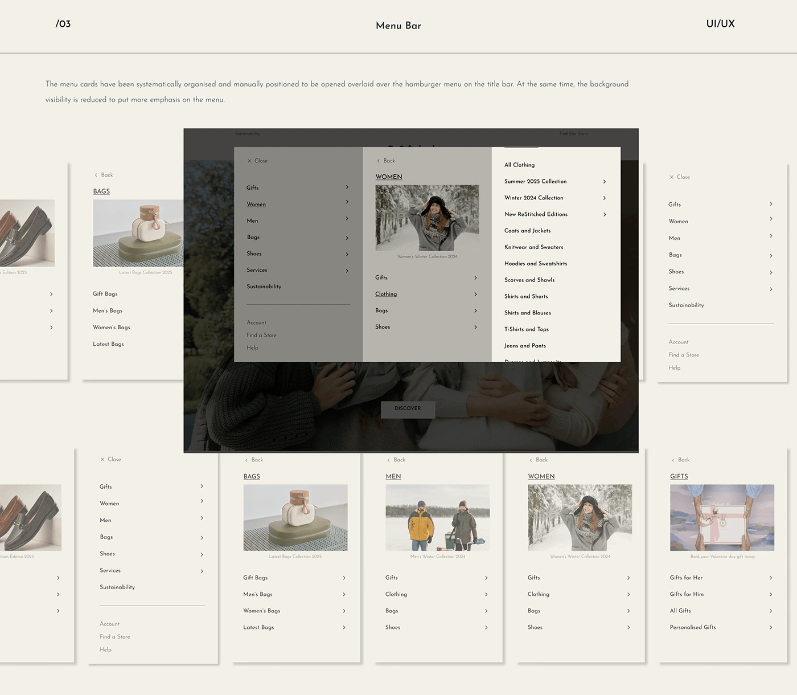Screen dimensions: 797x695
Task: Click Gifts chevron in dimmed Women panel
Action: tap(476, 278)
